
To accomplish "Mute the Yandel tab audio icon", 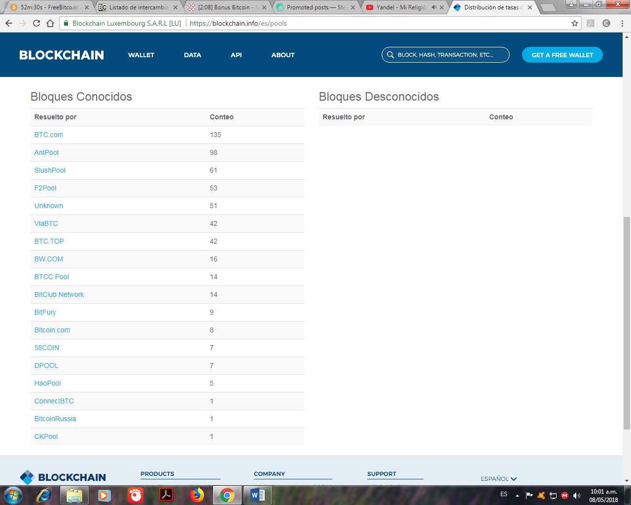I will point(434,7).
